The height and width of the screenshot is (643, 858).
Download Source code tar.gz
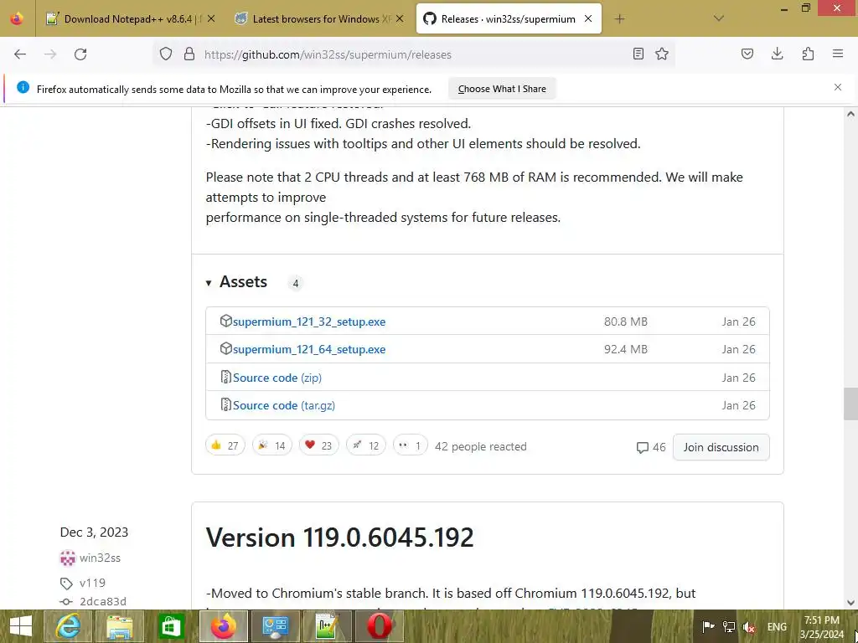click(284, 406)
